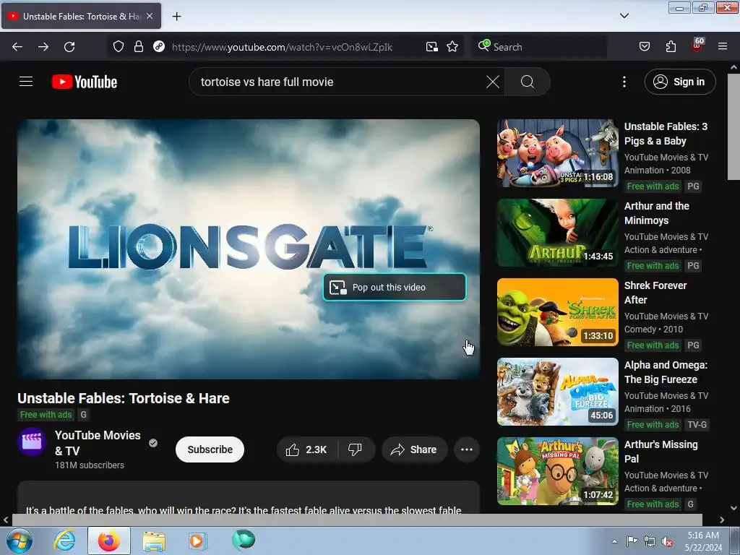Open the Firefox application menu
Screen dimensions: 740x555
pos(723,46)
